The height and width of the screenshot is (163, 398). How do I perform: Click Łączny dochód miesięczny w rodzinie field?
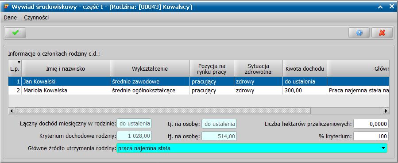pyautogui.click(x=134, y=124)
